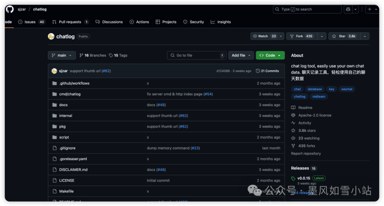The width and height of the screenshot is (384, 206).
Task: View the 15 Tags link
Action: tap(118, 55)
